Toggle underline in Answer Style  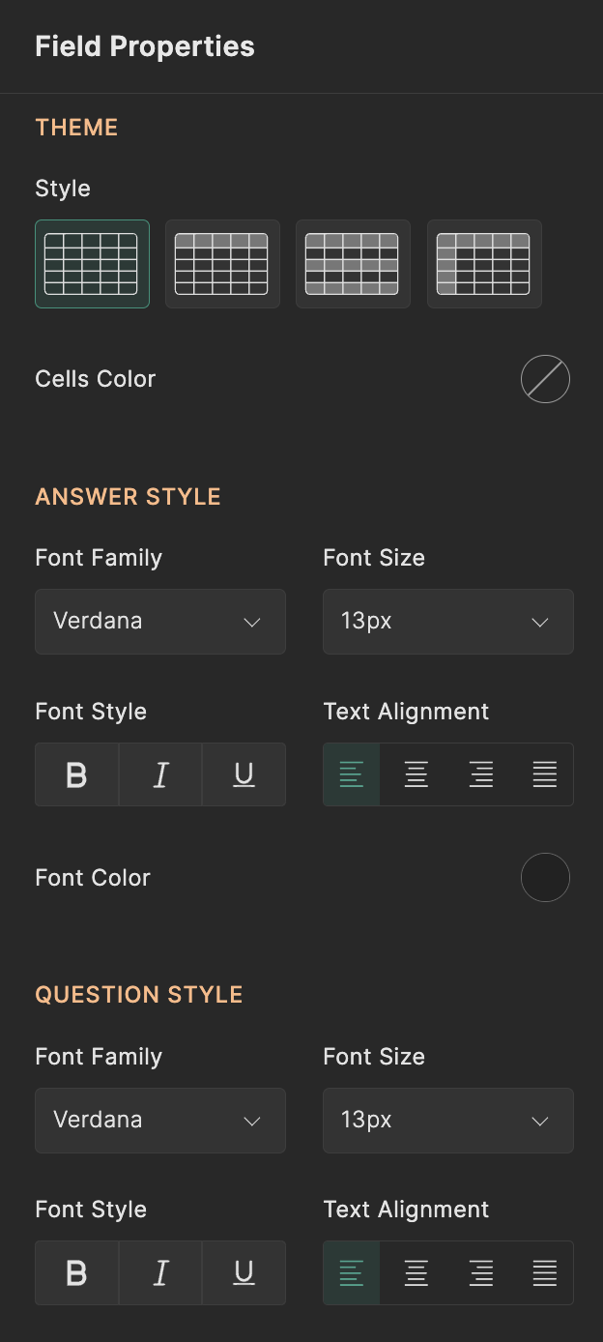pyautogui.click(x=244, y=774)
